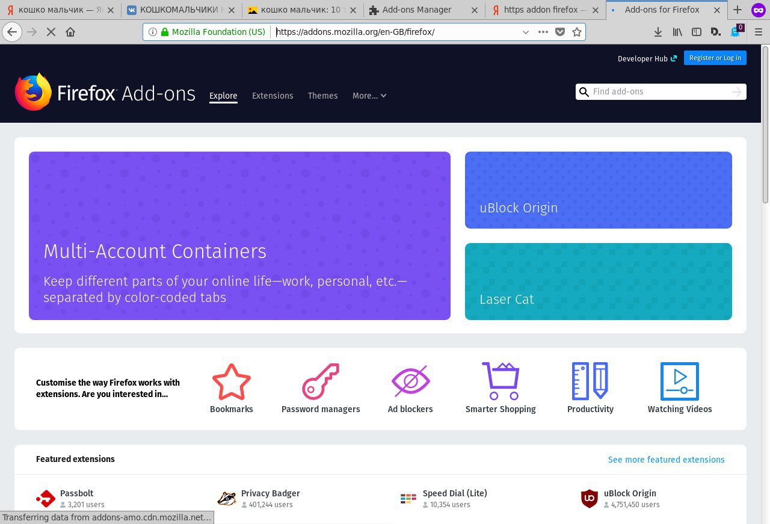Open a new tab with plus button
Screen dimensions: 770x524
pyautogui.click(x=738, y=10)
